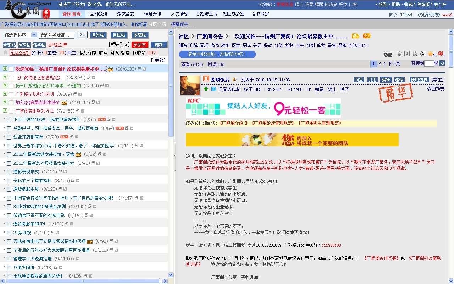The width and height of the screenshot is (454, 284).
Task: Open the 人文情感 tab
Action: click(179, 14)
